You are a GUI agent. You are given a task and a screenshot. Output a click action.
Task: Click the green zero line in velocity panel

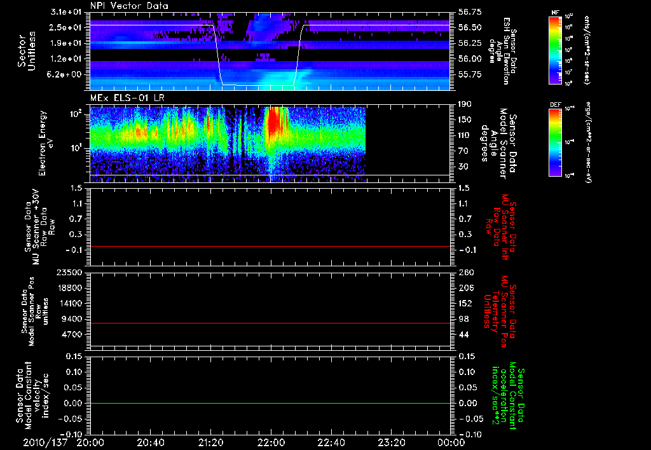(270, 403)
